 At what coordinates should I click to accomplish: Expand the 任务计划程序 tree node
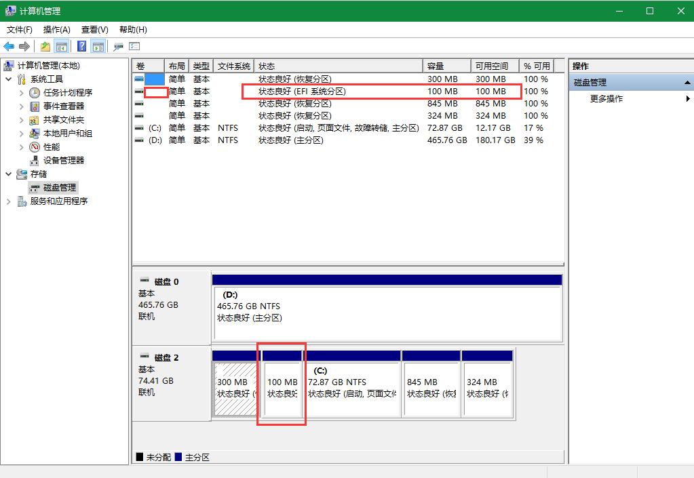pos(22,93)
